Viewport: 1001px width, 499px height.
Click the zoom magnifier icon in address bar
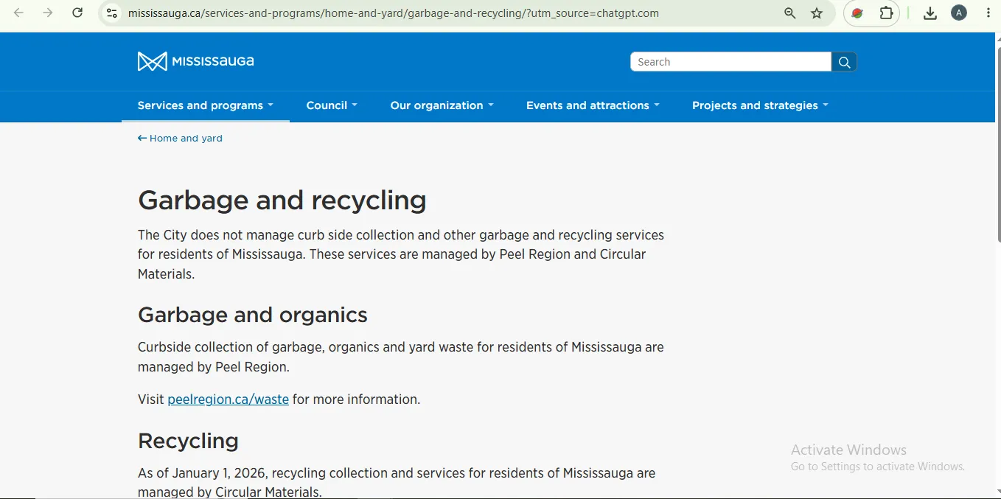pyautogui.click(x=790, y=13)
